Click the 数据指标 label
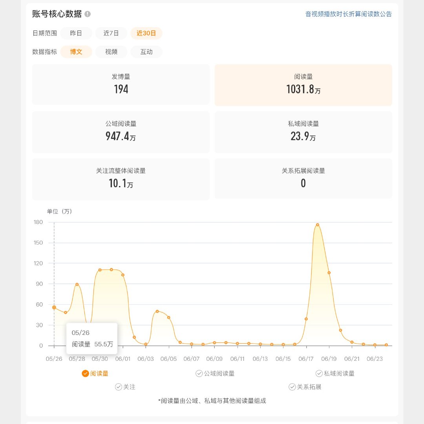The height and width of the screenshot is (424, 424). point(45,52)
